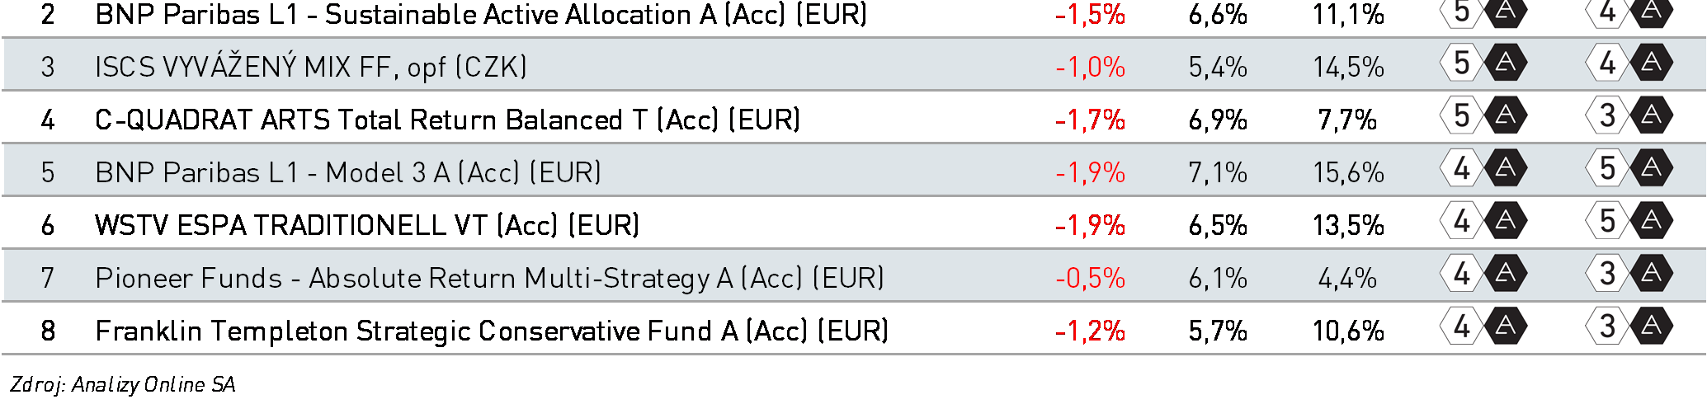Click the first rating badge of ISCS VYVÁŽENÝ MIX
Screen dimensions: 1707x404
pyautogui.click(x=1483, y=63)
